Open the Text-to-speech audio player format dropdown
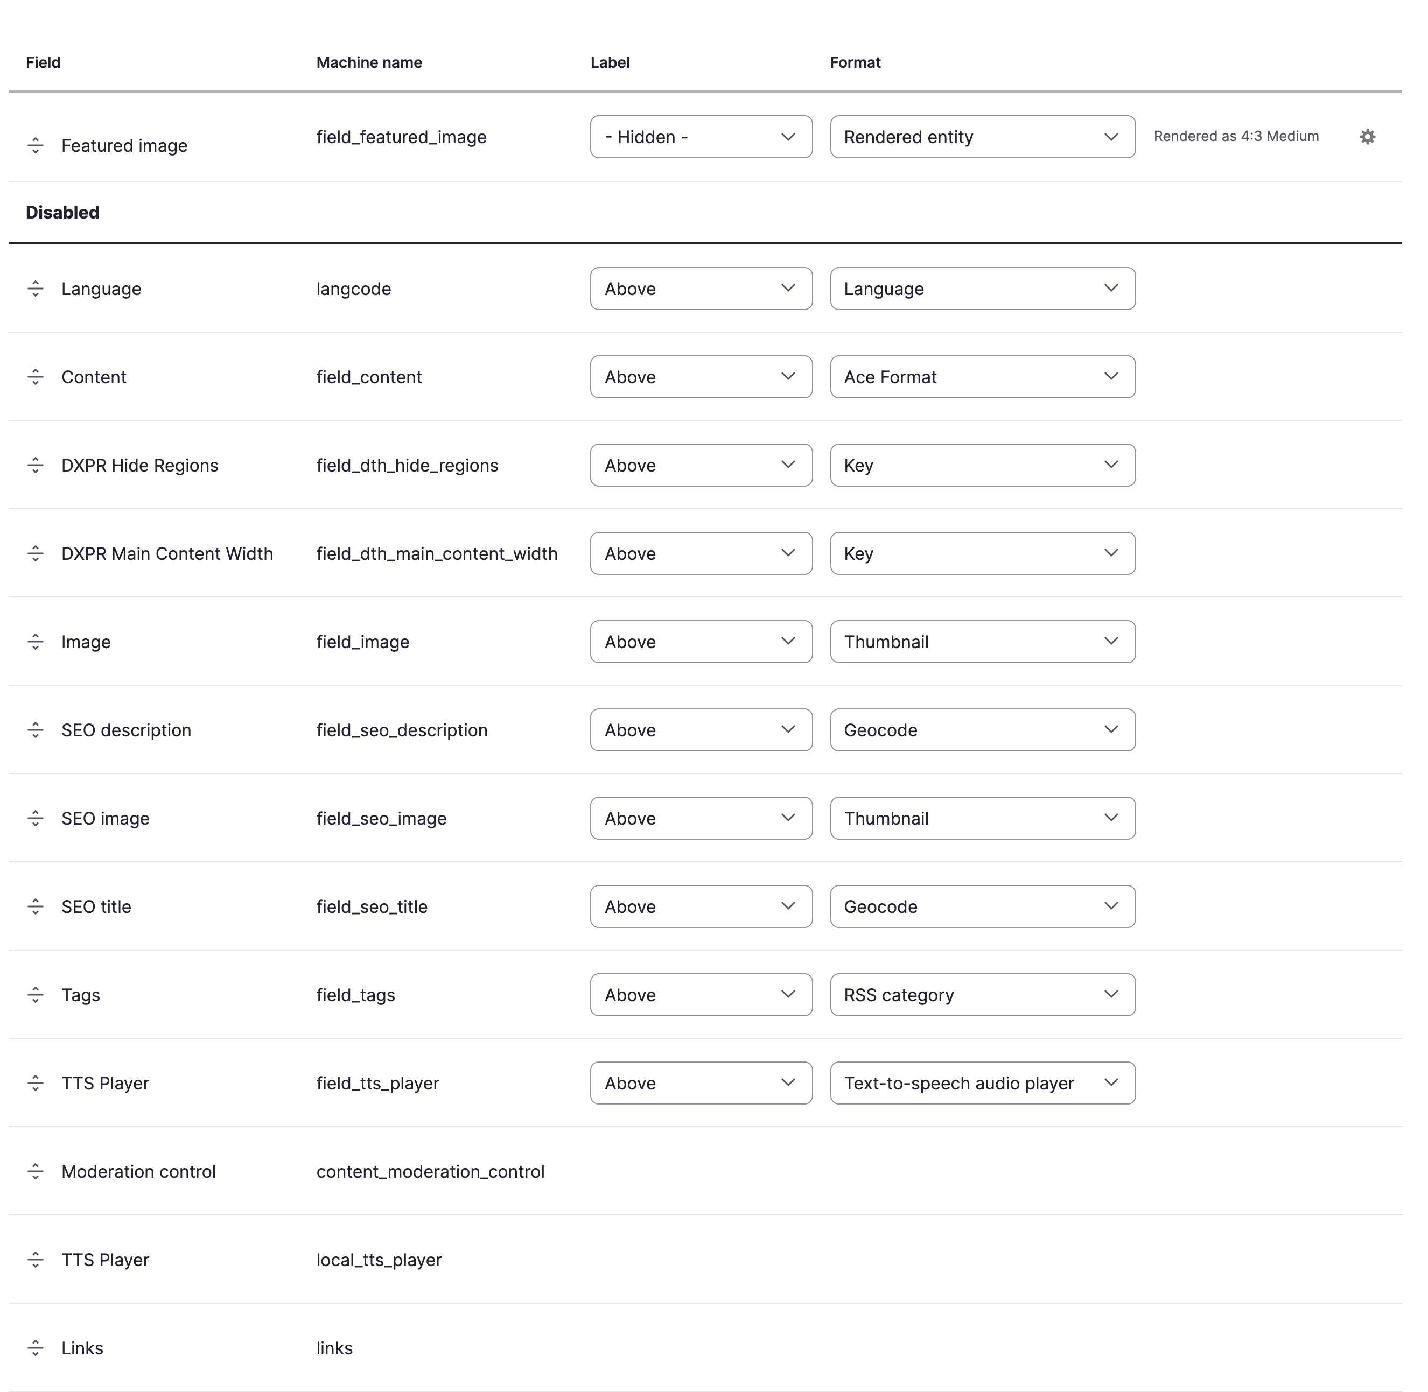1428x1392 pixels. point(983,1084)
